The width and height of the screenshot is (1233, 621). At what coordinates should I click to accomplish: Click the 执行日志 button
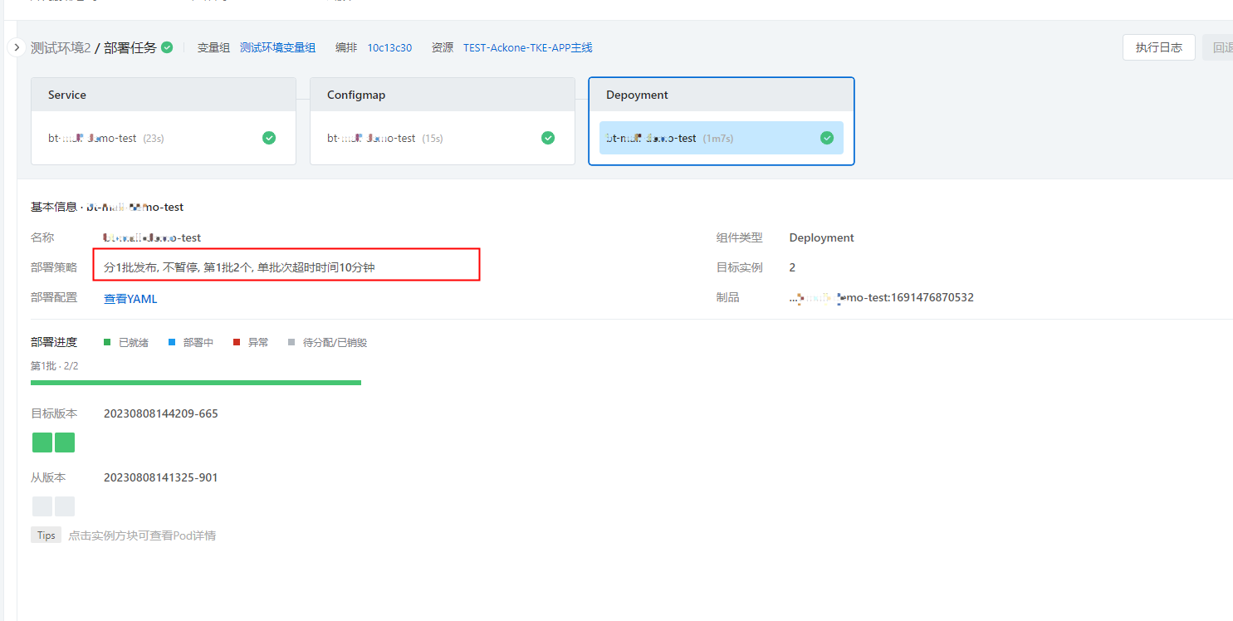pos(1159,47)
